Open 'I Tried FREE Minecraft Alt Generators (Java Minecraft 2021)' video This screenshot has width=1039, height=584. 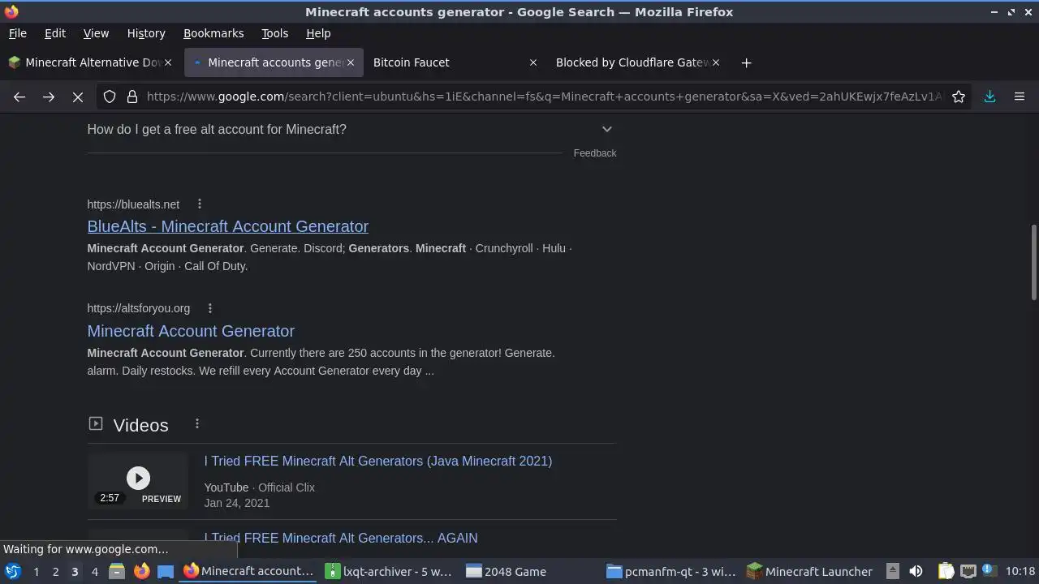point(378,461)
